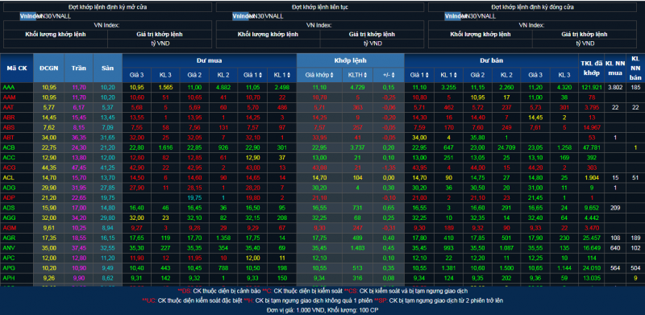Click the sort arrows beside Giá khớp
Image resolution: width=645 pixels, height=315 pixels.
coord(332,75)
